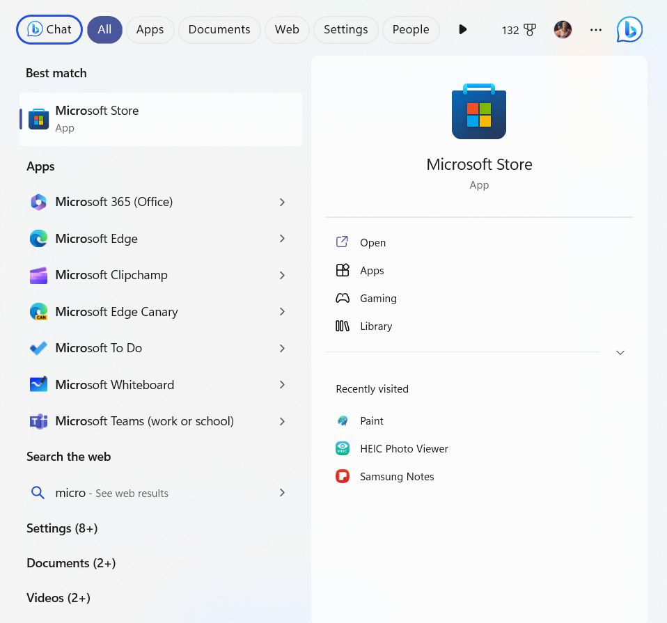Open Apps section of Microsoft Store

tap(372, 271)
